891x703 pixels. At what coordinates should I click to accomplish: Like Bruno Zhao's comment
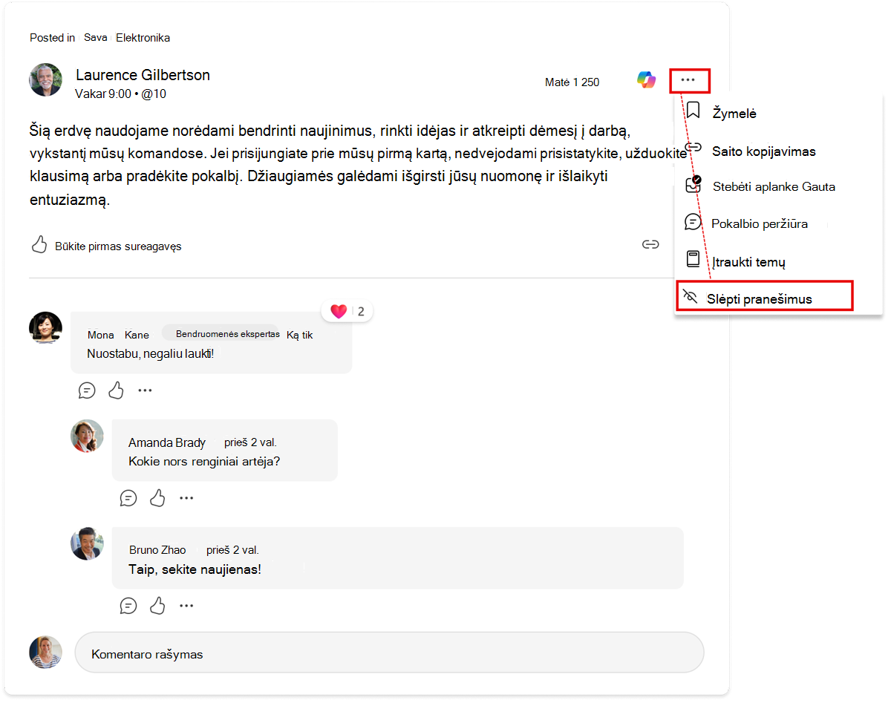click(157, 606)
